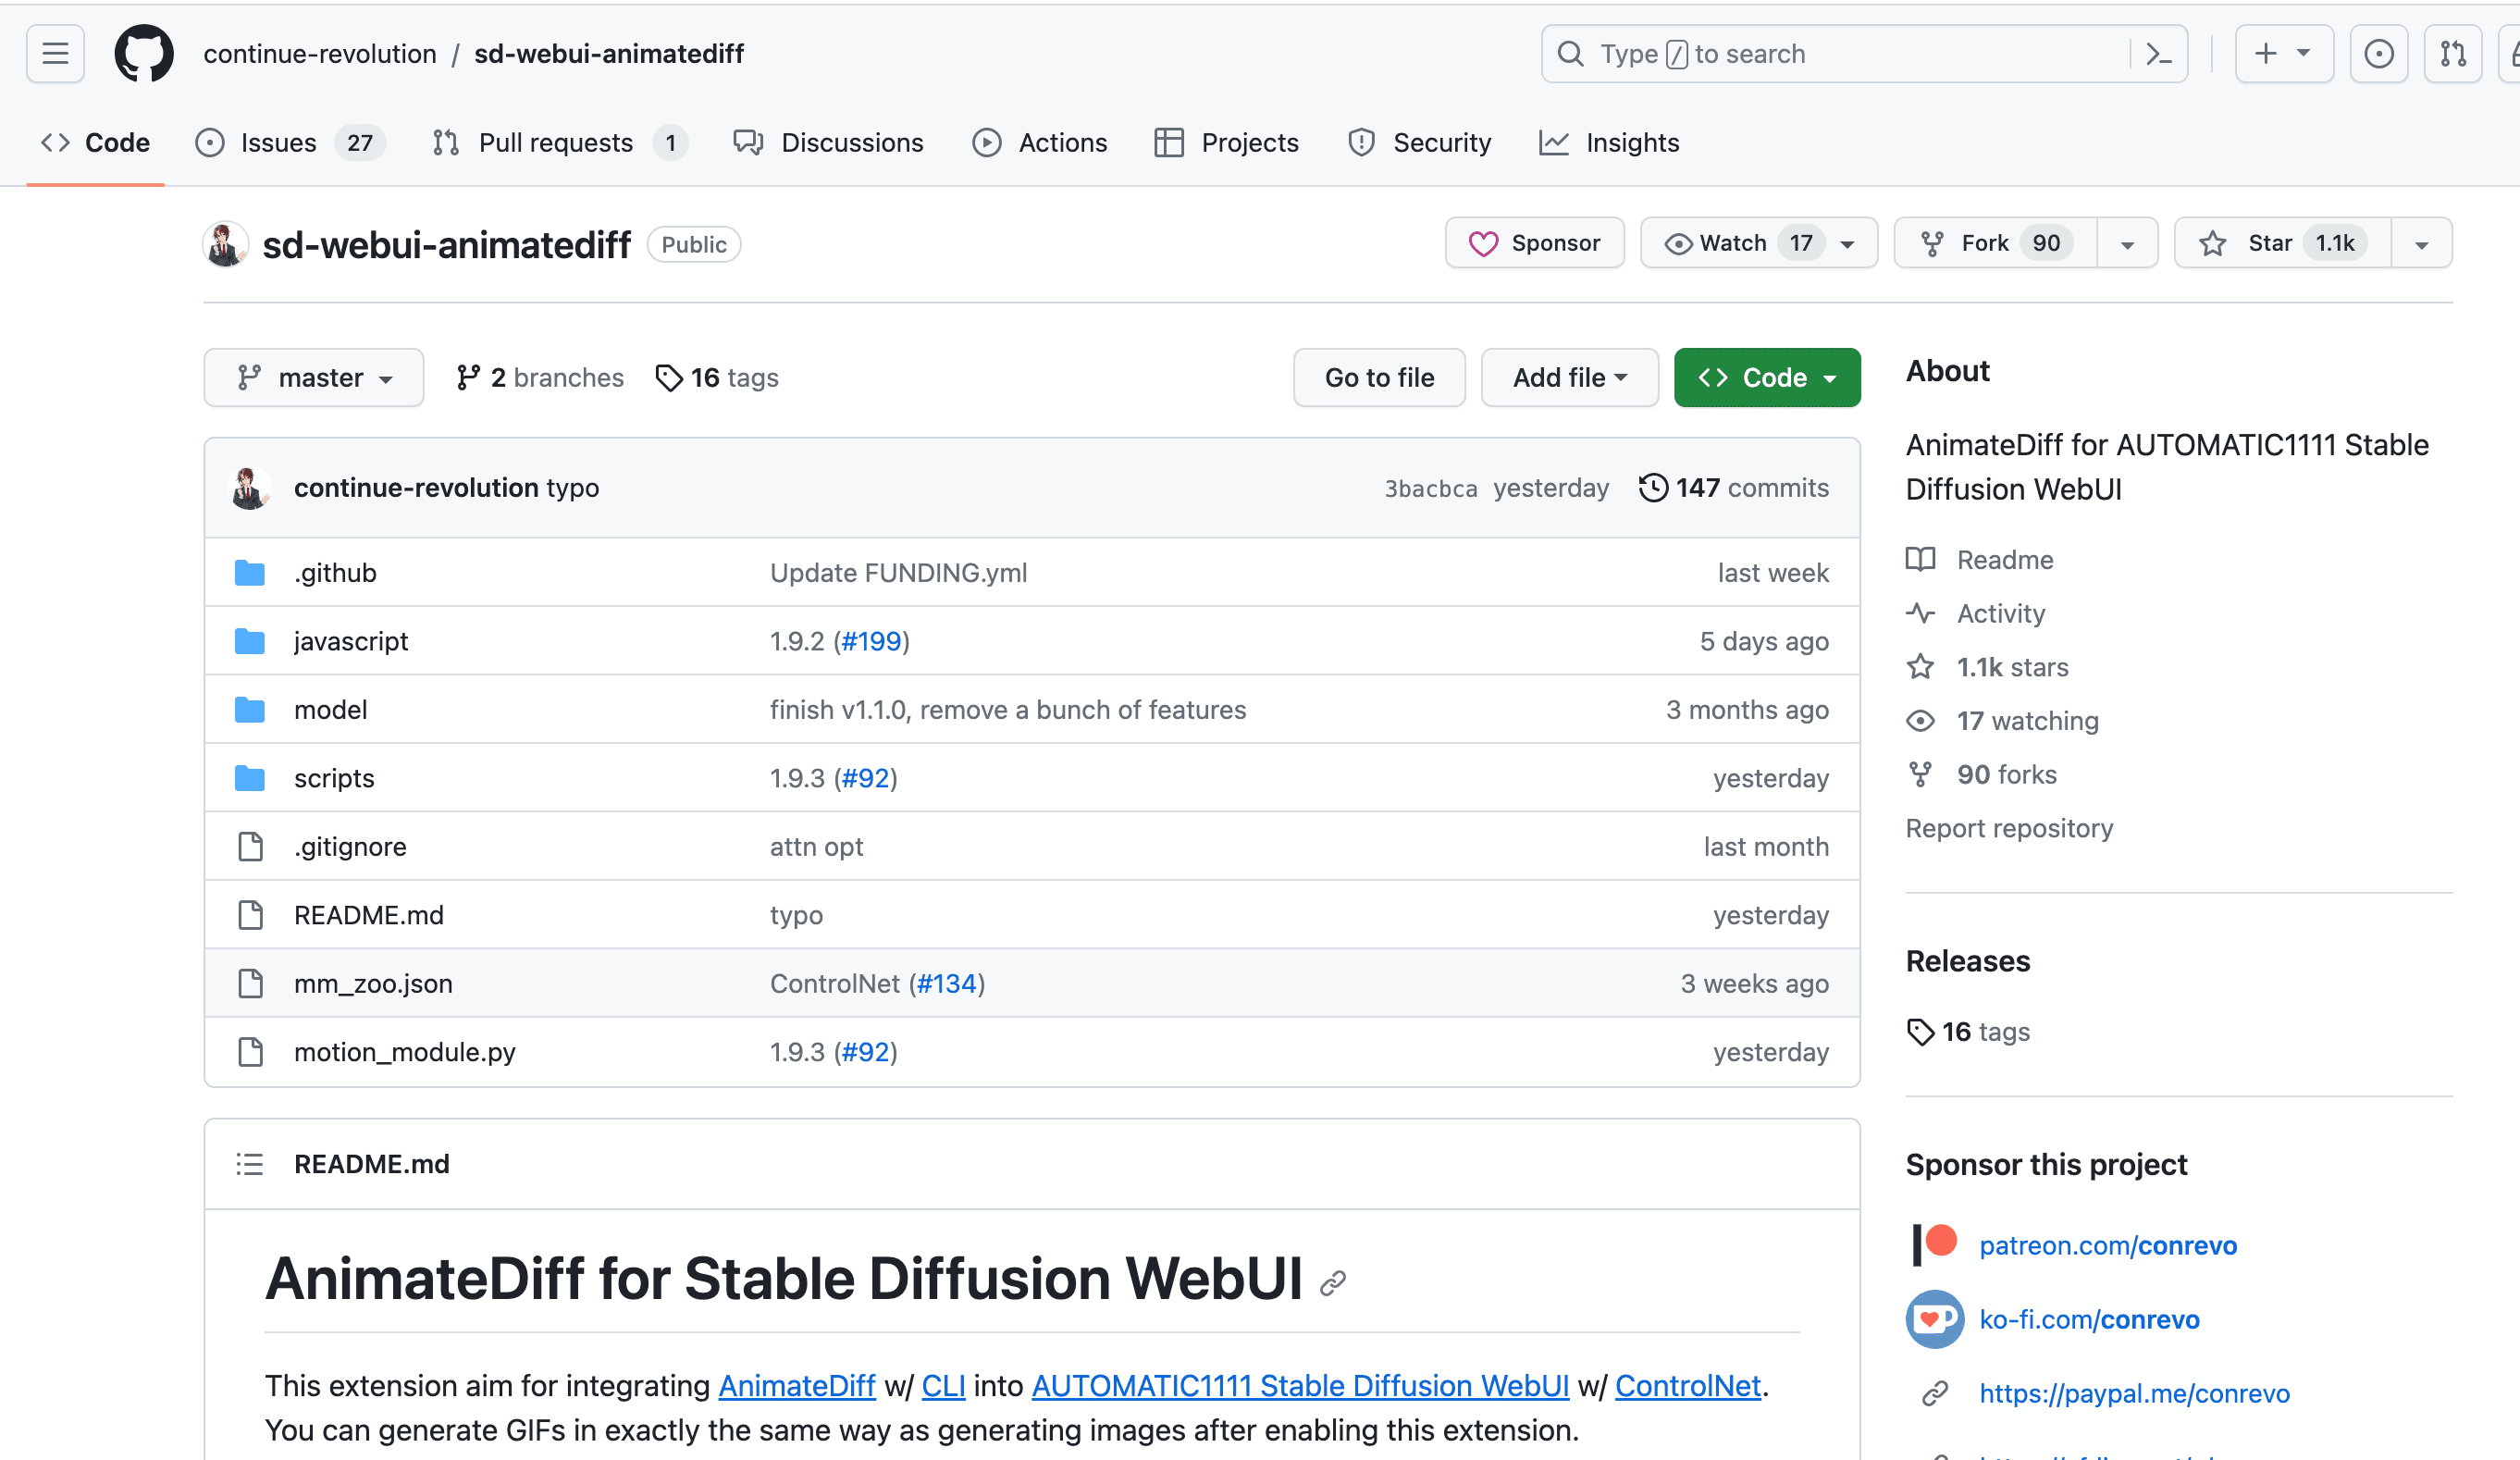
Task: Copy heading anchor link icon
Action: pyautogui.click(x=1333, y=1283)
